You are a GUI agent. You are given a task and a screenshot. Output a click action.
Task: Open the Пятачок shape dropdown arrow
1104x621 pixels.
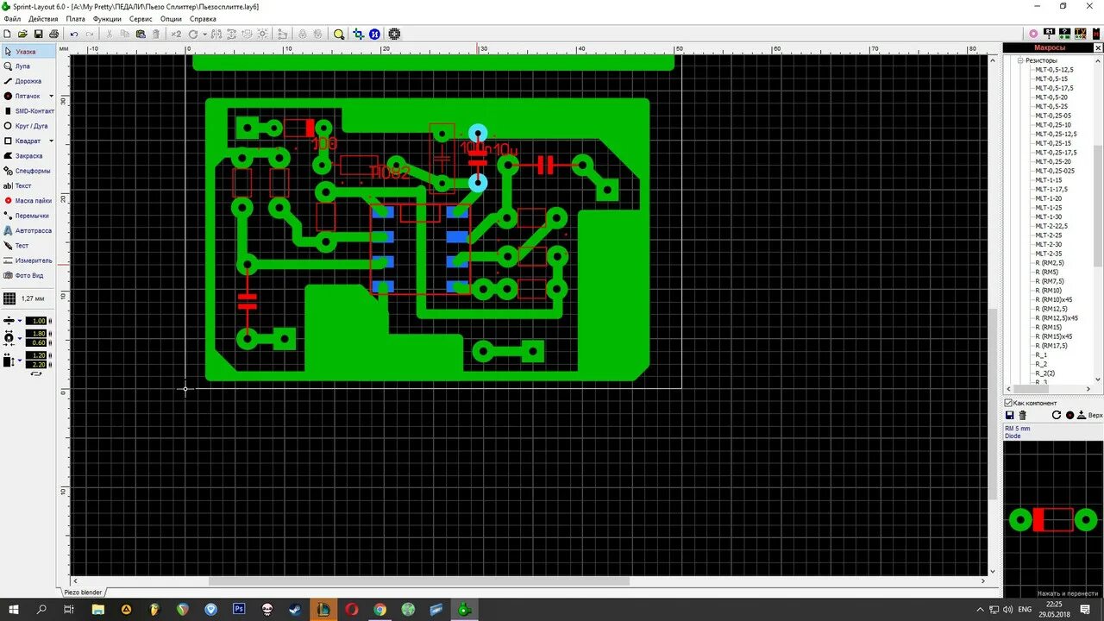click(x=52, y=95)
